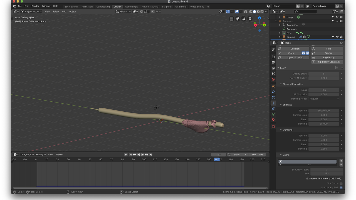Adjust the Tension stiffness value slider
Screen dimensions: 356x200
[x=323, y=111]
